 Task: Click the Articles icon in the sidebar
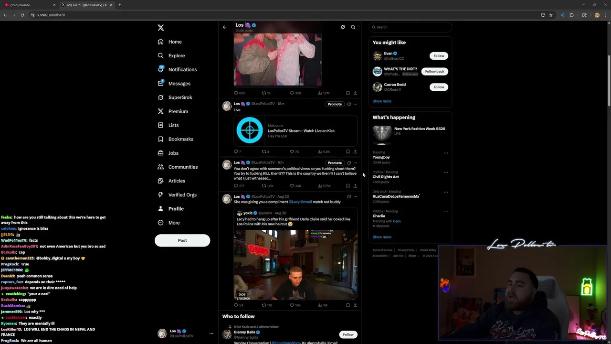161,181
